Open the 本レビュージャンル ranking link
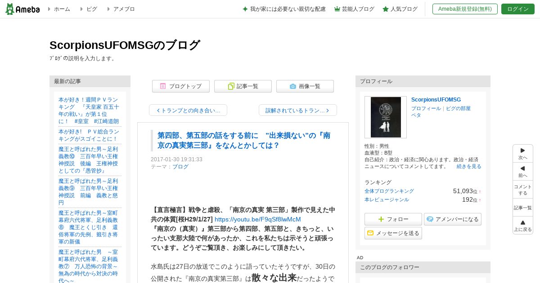The width and height of the screenshot is (540, 283). pos(387,200)
